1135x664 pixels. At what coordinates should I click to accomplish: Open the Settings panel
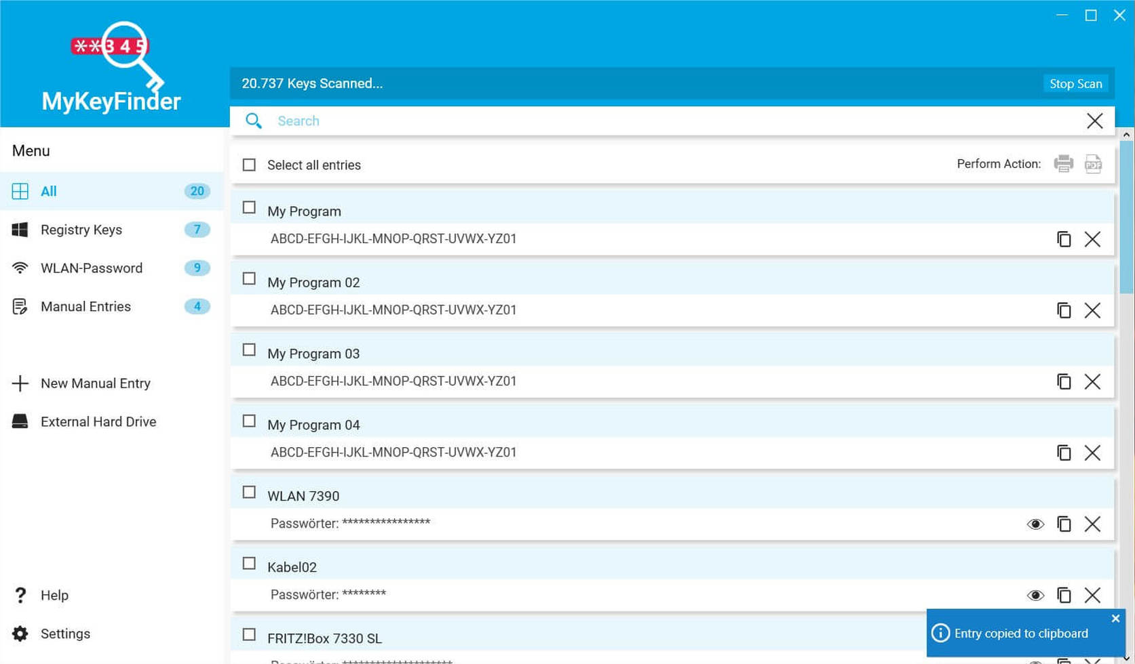(65, 634)
